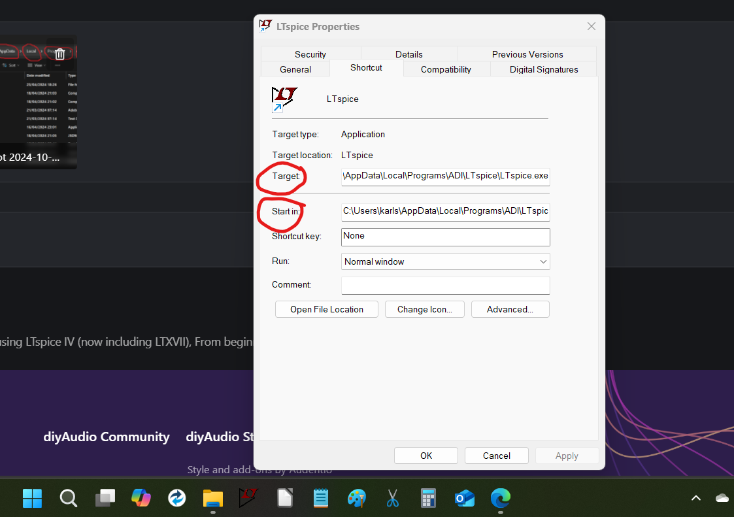734x517 pixels.
Task: Confirm with the OK button
Action: pos(426,456)
